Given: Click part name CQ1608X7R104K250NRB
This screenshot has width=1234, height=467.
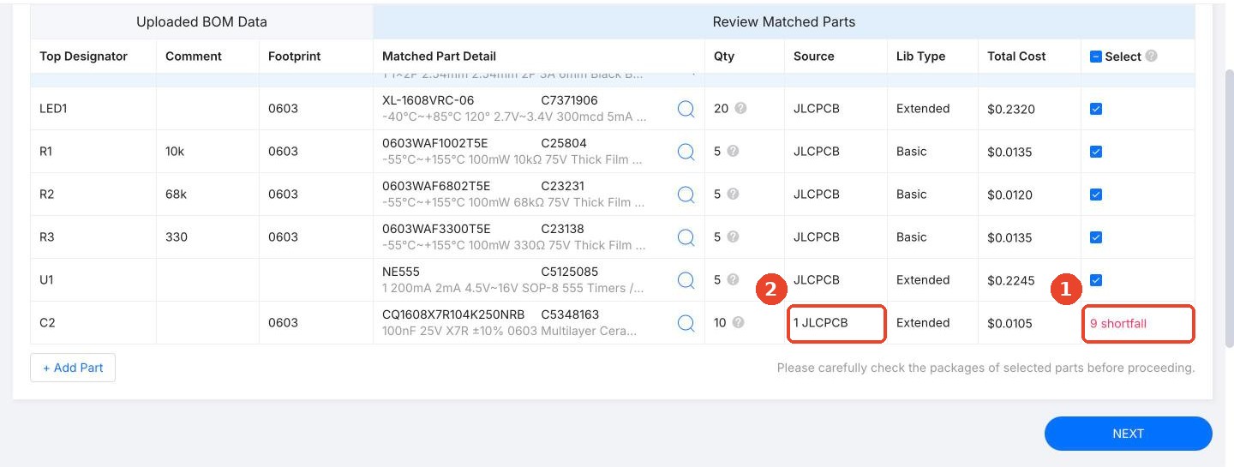Looking at the screenshot, I should pyautogui.click(x=453, y=314).
